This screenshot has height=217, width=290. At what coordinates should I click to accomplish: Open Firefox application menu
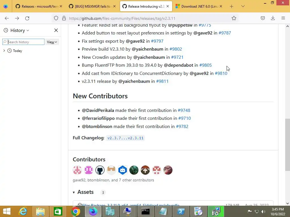pos(283,18)
